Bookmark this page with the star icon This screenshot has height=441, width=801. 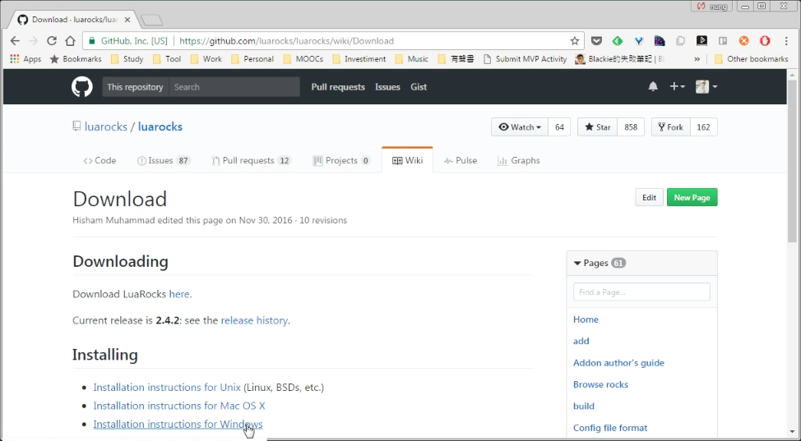click(575, 41)
